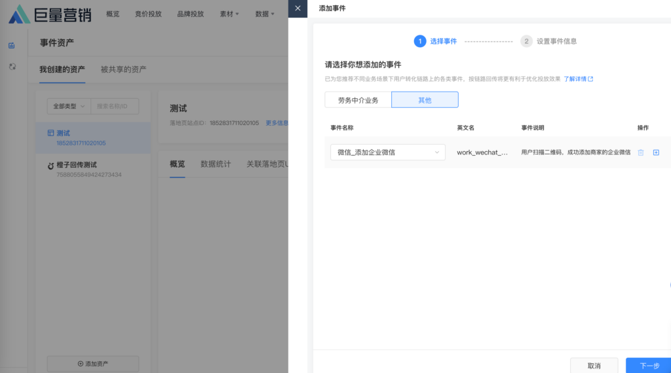
Task: Open the event assets icon in left sidebar
Action: click(x=12, y=45)
